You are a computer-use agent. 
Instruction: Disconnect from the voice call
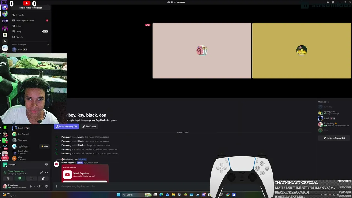[x=46, y=172]
